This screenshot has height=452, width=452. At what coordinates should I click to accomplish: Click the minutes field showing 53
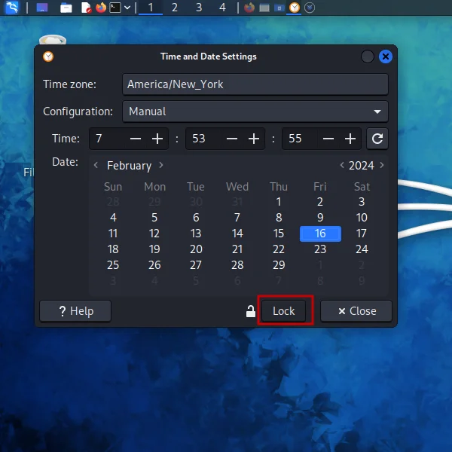click(x=203, y=139)
